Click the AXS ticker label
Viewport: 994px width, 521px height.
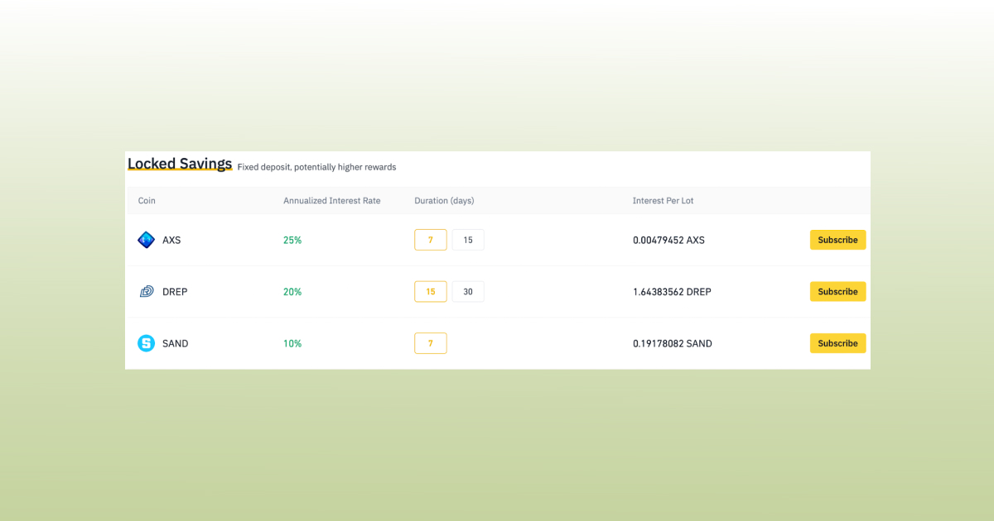(171, 240)
